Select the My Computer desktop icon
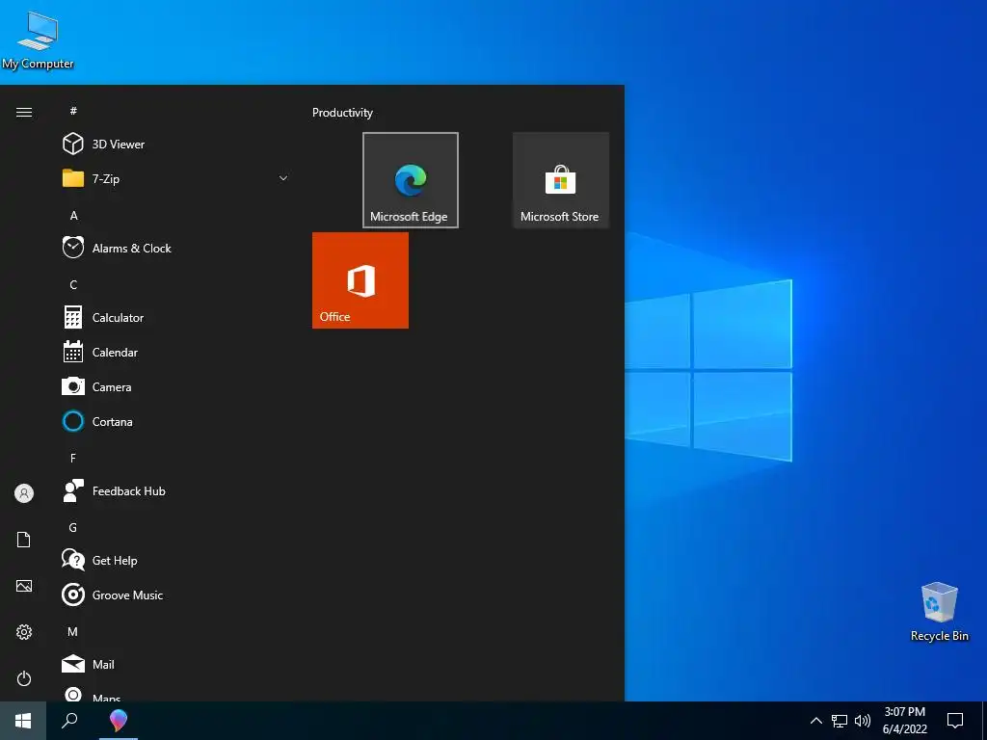The image size is (987, 740). (38, 40)
